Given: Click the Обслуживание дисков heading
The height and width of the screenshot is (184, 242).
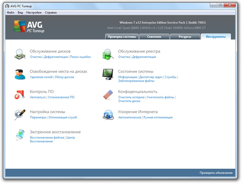Looking at the screenshot, I should [x=50, y=51].
